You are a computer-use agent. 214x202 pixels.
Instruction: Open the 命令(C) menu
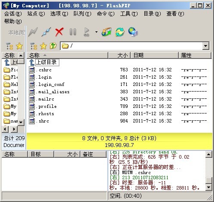(x=106, y=14)
